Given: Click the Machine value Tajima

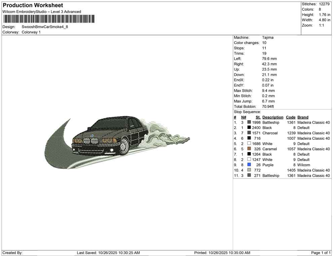Looking at the screenshot, I should tap(268, 38).
